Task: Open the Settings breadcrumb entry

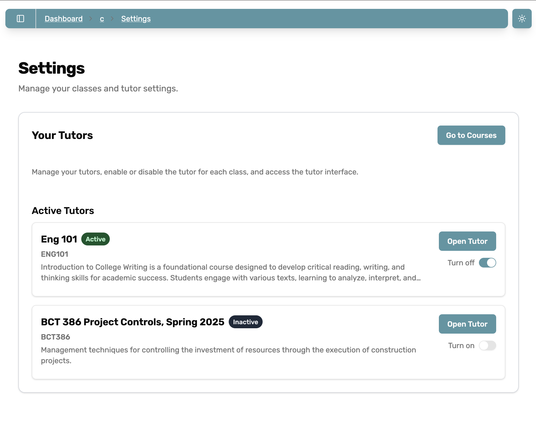Action: click(x=136, y=19)
